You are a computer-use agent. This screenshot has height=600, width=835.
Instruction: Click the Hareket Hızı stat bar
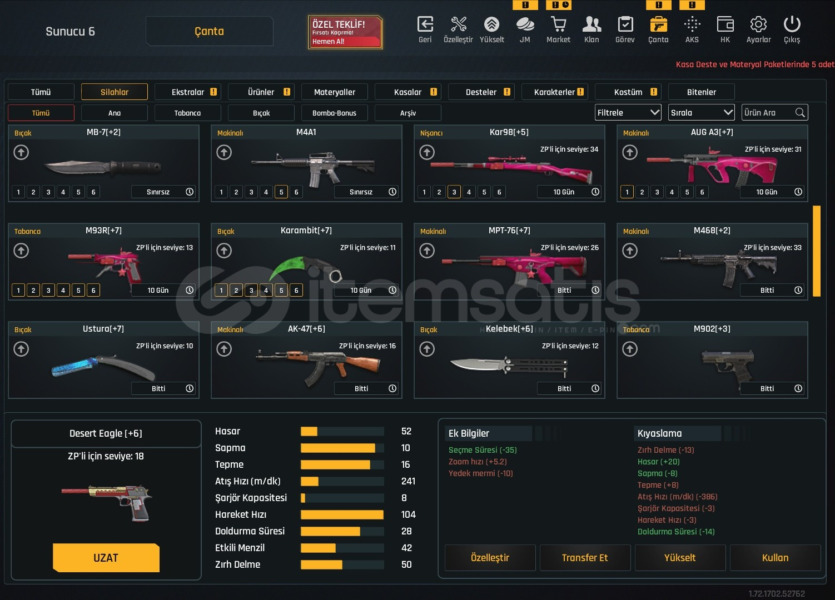(x=342, y=514)
